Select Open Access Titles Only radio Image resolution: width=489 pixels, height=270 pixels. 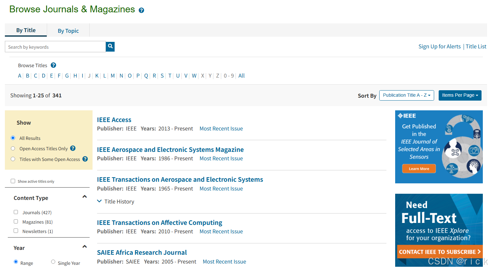click(13, 149)
